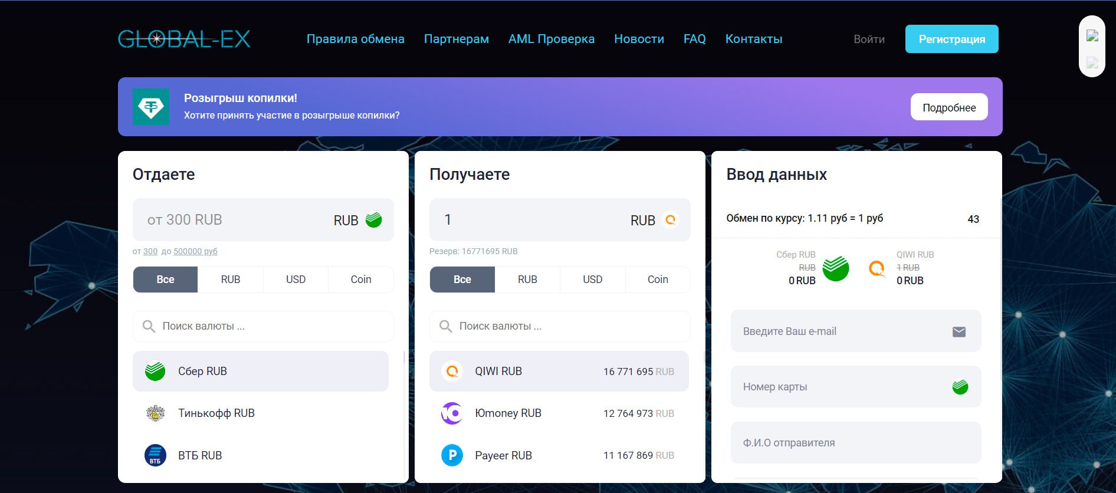Viewport: 1116px width, 493px height.
Task: Click the top icon in the floating side widget
Action: [x=1092, y=35]
